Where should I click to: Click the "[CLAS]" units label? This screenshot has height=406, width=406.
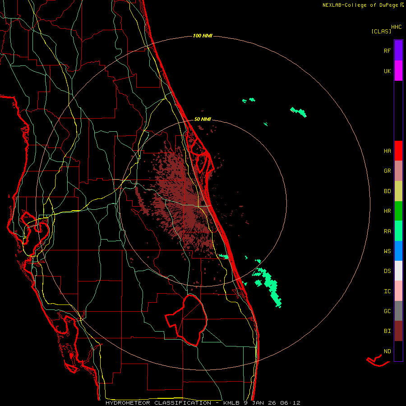[x=381, y=31]
